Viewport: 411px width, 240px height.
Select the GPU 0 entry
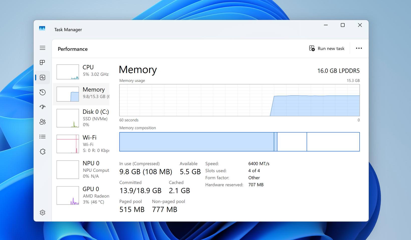pyautogui.click(x=81, y=195)
